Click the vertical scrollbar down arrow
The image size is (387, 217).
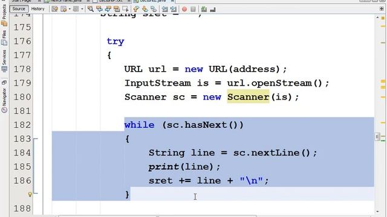point(377,212)
